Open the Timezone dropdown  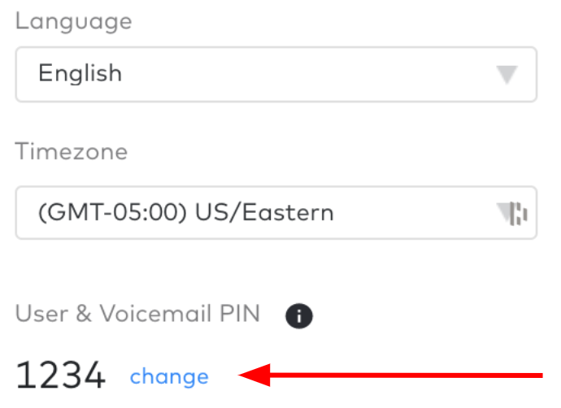coord(276,212)
